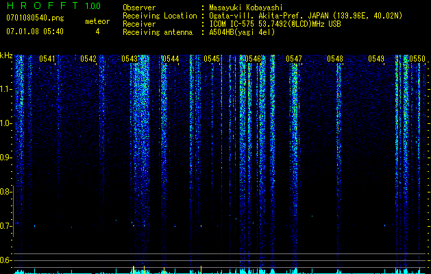Click the 0543 time marker
This screenshot has height=274, width=431.
[x=130, y=58]
